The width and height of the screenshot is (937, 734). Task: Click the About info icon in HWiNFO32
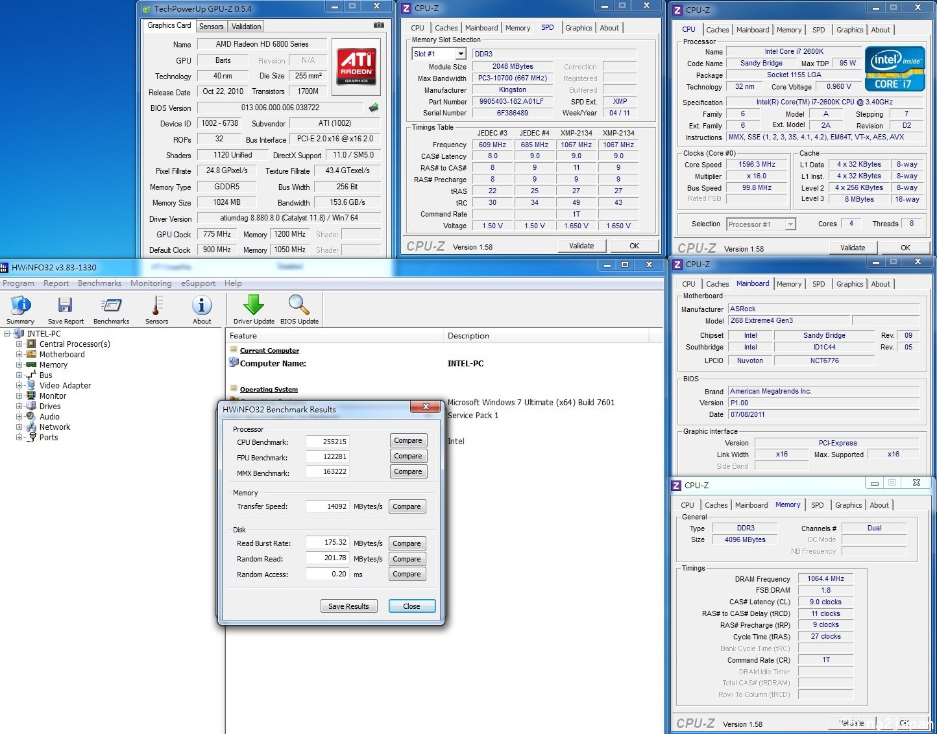tap(202, 305)
